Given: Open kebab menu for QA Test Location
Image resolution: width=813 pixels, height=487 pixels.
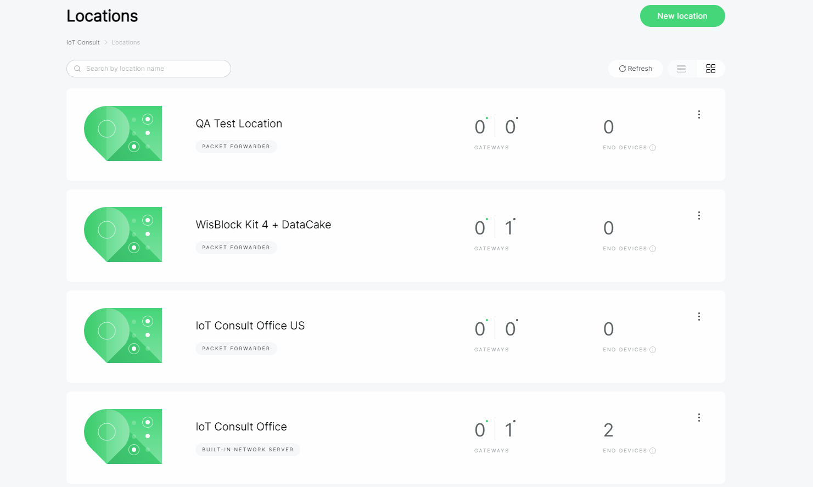Looking at the screenshot, I should point(699,114).
